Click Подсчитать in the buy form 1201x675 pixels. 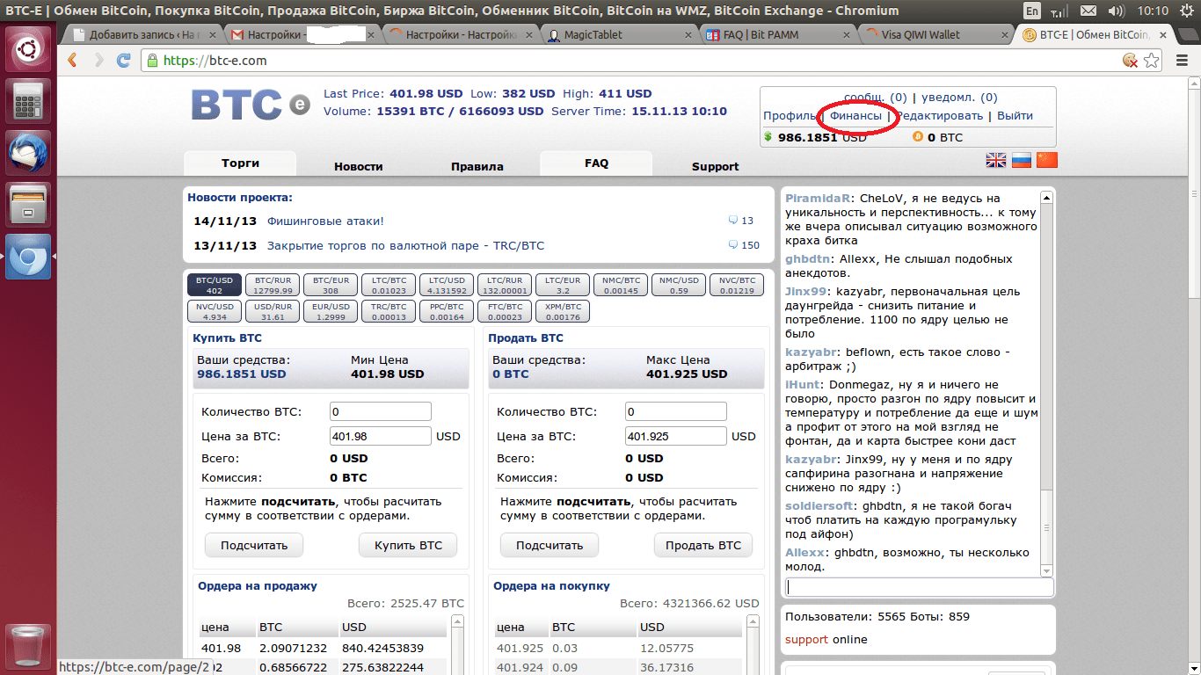(x=254, y=545)
